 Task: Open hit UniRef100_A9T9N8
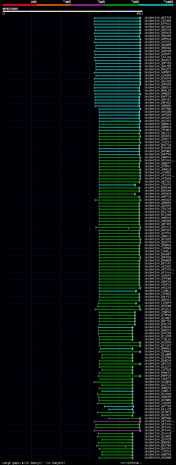[x=158, y=109]
